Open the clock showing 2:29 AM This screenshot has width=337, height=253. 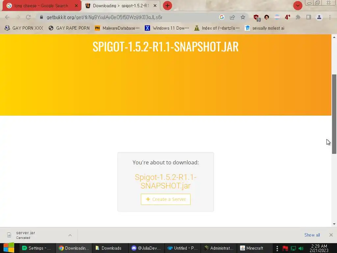(x=319, y=248)
